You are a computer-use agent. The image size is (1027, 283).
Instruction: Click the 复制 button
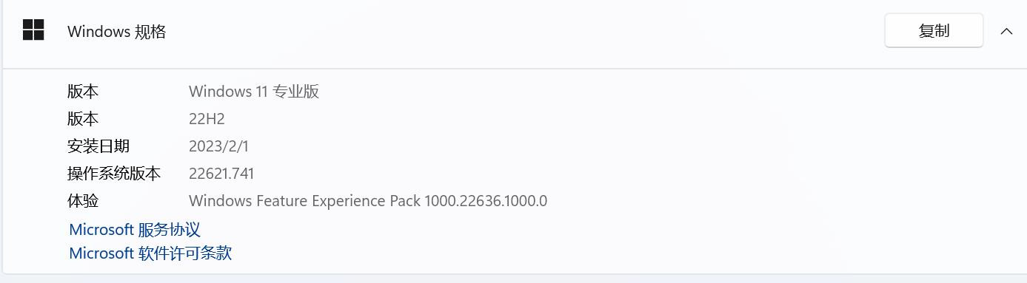[934, 30]
